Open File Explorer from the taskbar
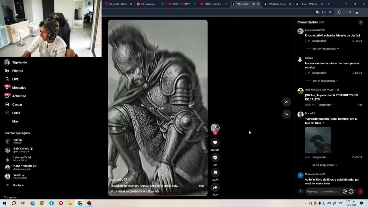The width and height of the screenshot is (368, 207). point(70,203)
